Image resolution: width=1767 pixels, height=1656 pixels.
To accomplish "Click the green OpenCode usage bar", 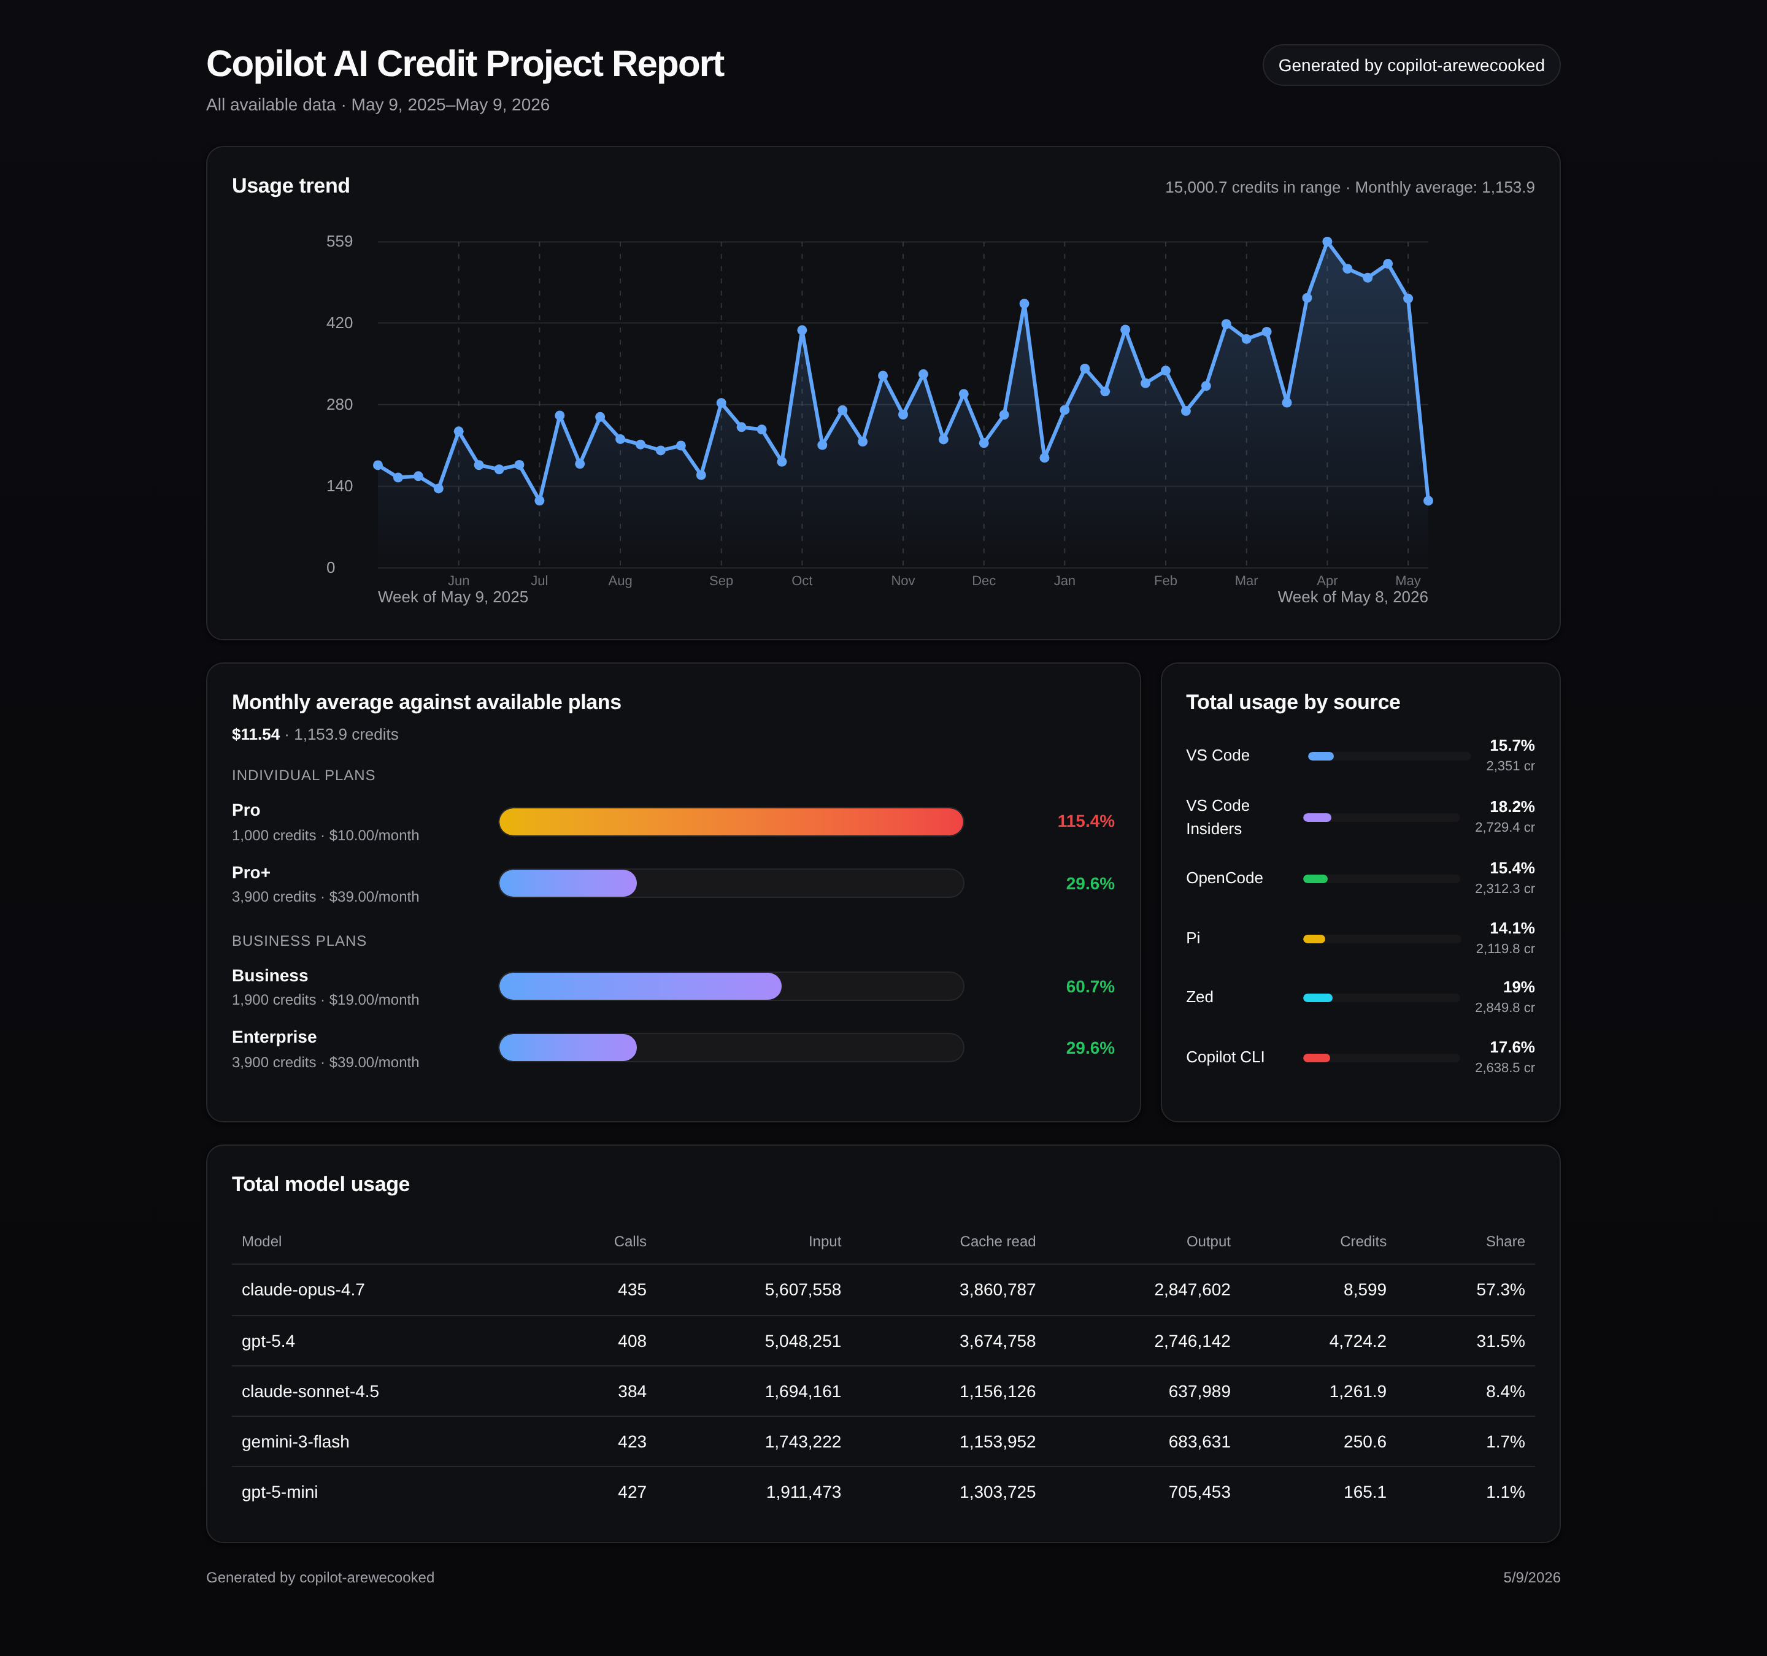I will [x=1381, y=879].
